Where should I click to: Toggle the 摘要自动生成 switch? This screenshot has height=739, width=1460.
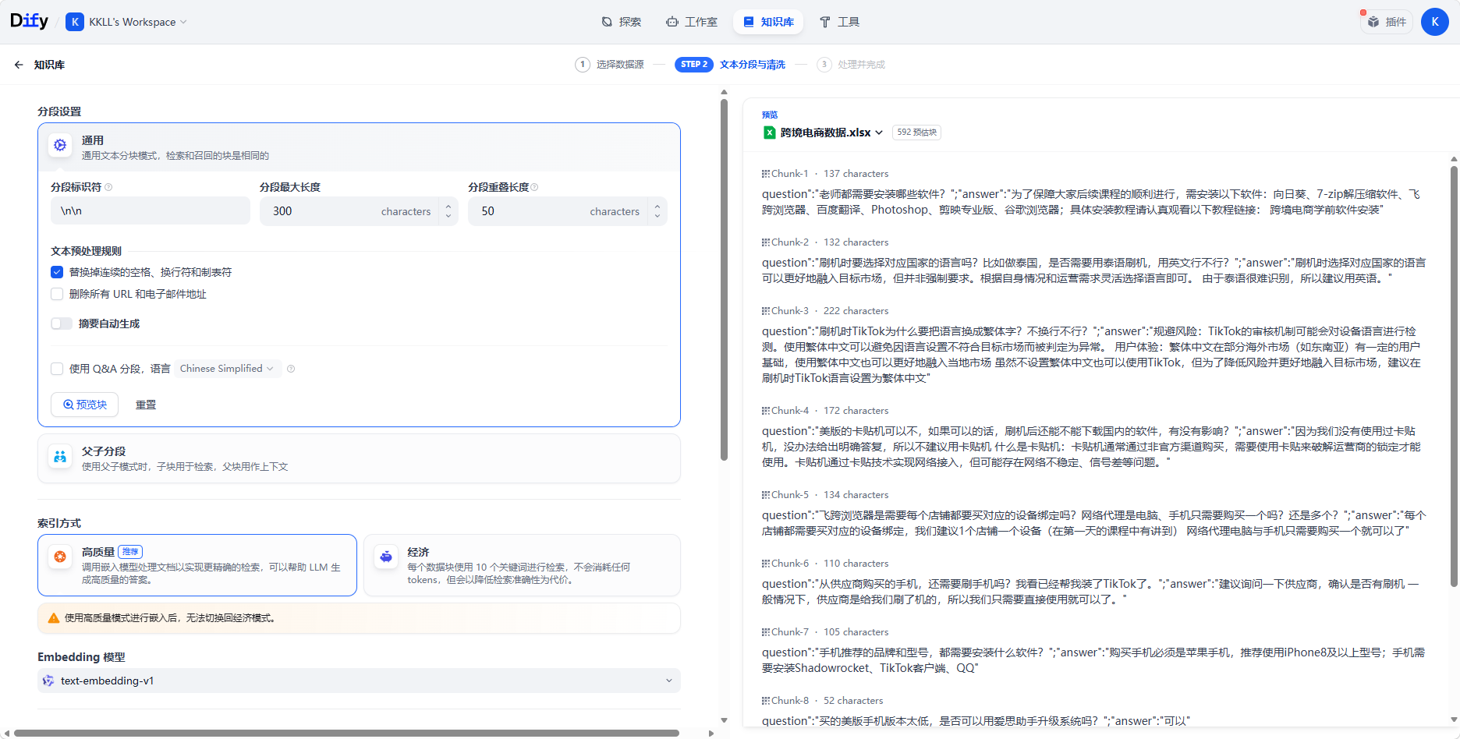62,324
